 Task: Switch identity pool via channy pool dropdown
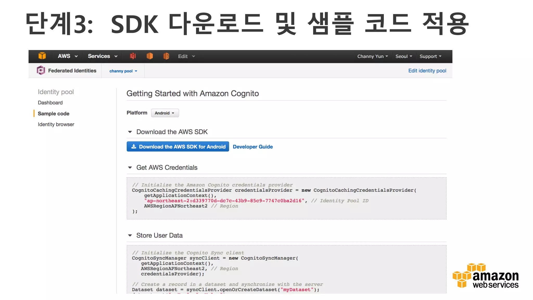click(x=123, y=71)
